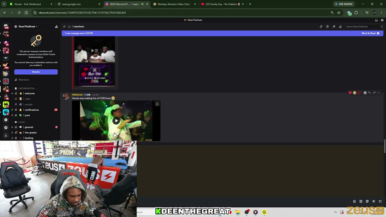Viewport: 386px width, 217px height.
Task: Add a server with plus icon
Action: click(x=6, y=120)
